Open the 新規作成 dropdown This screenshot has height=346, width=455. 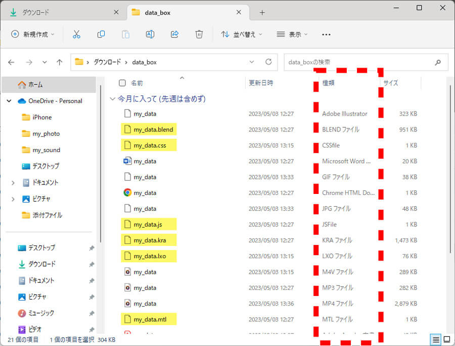pyautogui.click(x=32, y=34)
